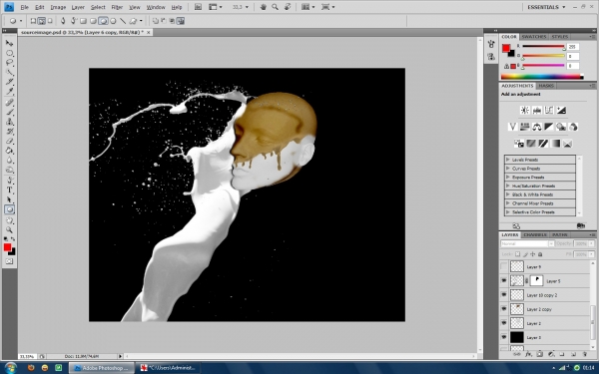Open the layer blend mode dropdown
The height and width of the screenshot is (374, 599).
(x=527, y=243)
